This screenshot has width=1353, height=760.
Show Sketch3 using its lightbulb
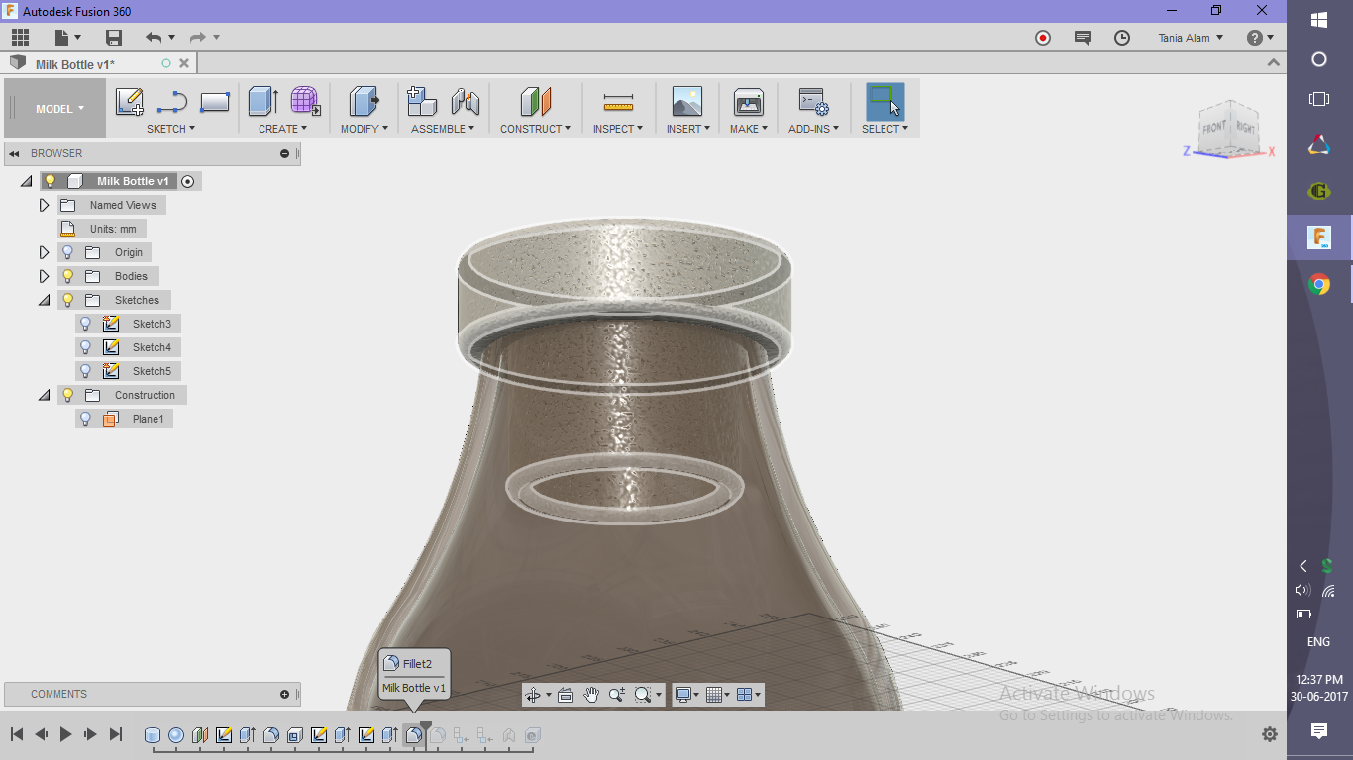coord(86,324)
